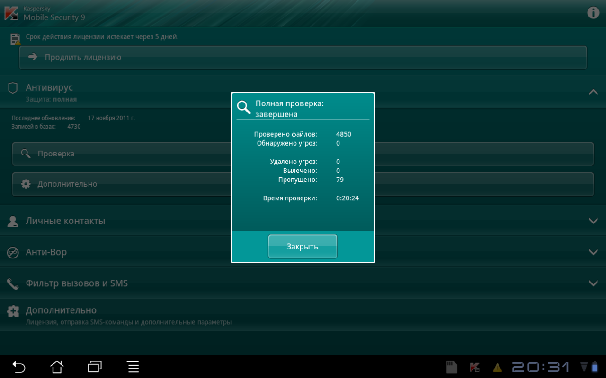
Task: Click the Kaspersky notification tray icon
Action: click(474, 367)
